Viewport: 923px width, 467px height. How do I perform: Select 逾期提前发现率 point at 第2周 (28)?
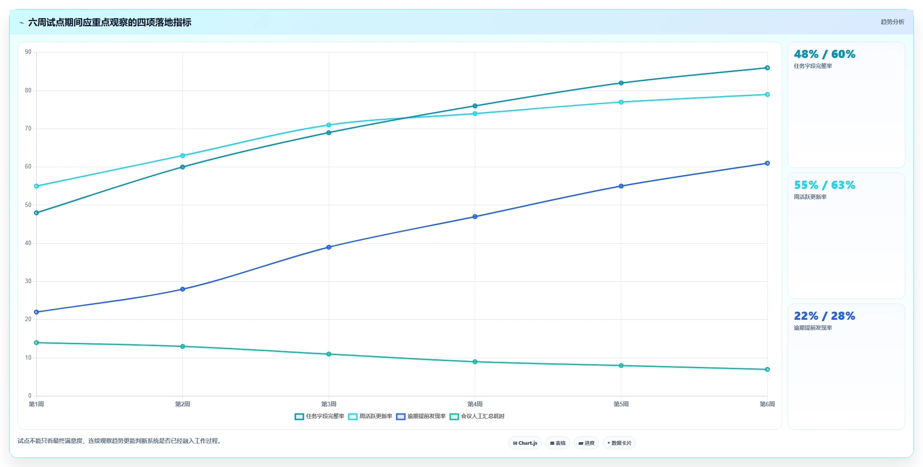(183, 289)
